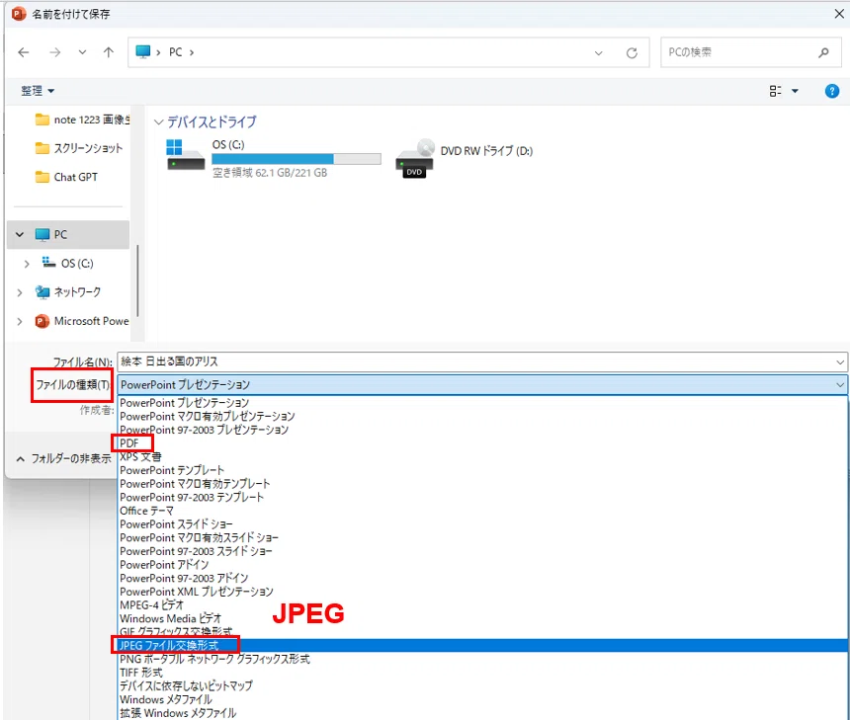This screenshot has height=720, width=850.
Task: Choose PowerPoint XML プレゼンテーション format
Action: pyautogui.click(x=482, y=592)
